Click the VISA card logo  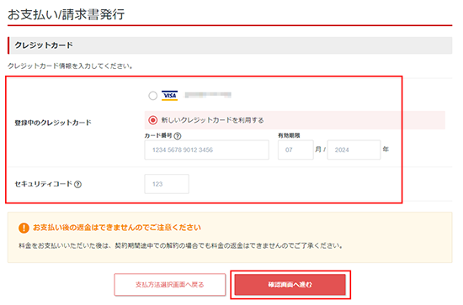[x=169, y=96]
